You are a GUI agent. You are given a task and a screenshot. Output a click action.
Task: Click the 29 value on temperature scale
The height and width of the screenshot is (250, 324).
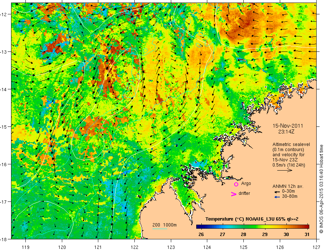[x=265, y=234]
